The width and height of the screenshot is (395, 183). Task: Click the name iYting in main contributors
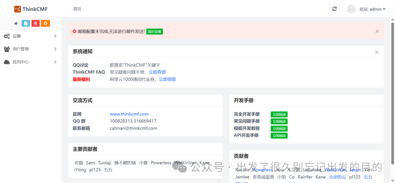[x=80, y=170]
